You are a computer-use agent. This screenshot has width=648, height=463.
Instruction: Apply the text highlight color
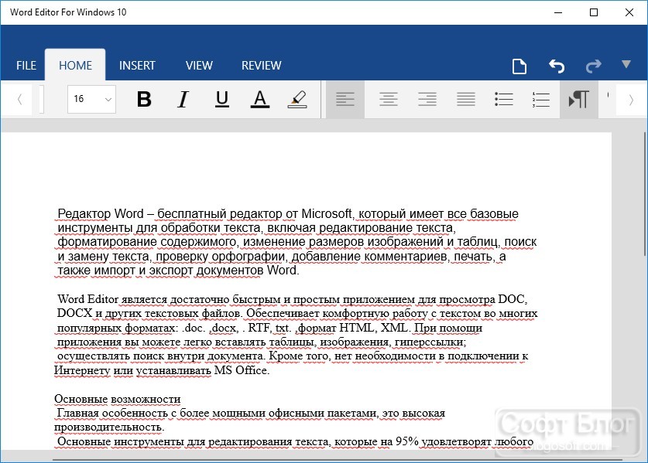click(297, 99)
